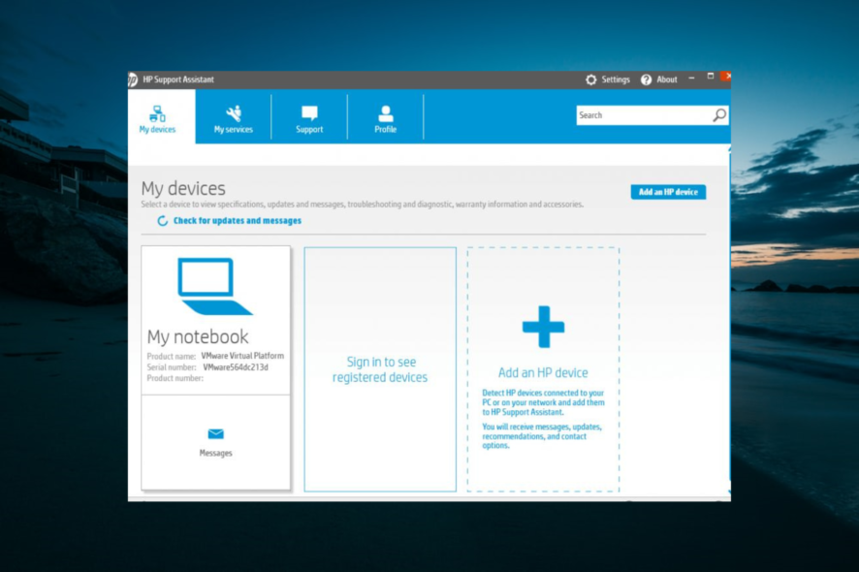
Task: Select the laptop icon on the My notebook card
Action: point(215,286)
